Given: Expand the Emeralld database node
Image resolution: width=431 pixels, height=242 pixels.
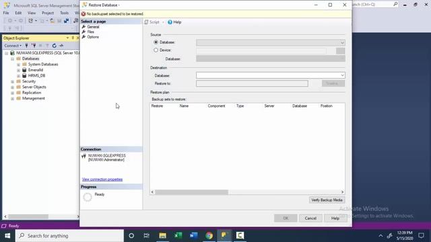Looking at the screenshot, I should [18, 70].
